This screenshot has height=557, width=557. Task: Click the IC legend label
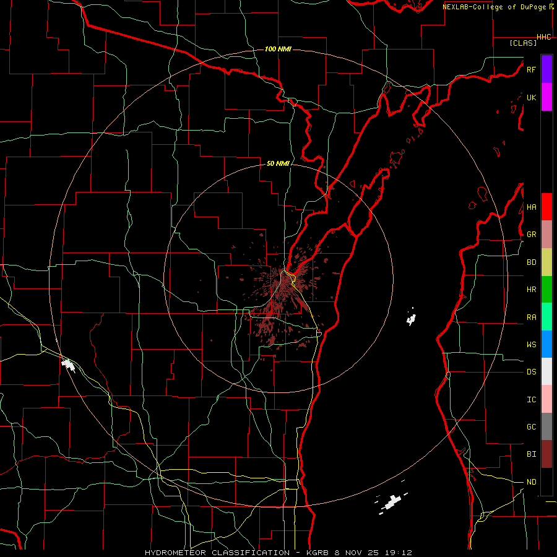click(x=531, y=400)
